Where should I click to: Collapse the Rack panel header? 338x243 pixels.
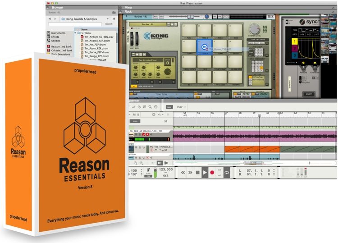(x=120, y=12)
